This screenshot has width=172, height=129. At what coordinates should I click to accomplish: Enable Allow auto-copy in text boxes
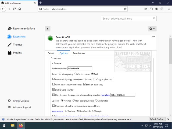pyautogui.click(x=53, y=84)
